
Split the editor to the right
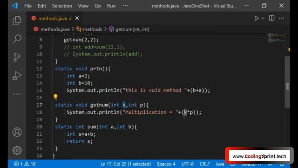click(271, 18)
